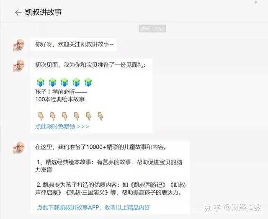Click the blurred timestamp label
This screenshot has width=268, height=219.
point(152,28)
